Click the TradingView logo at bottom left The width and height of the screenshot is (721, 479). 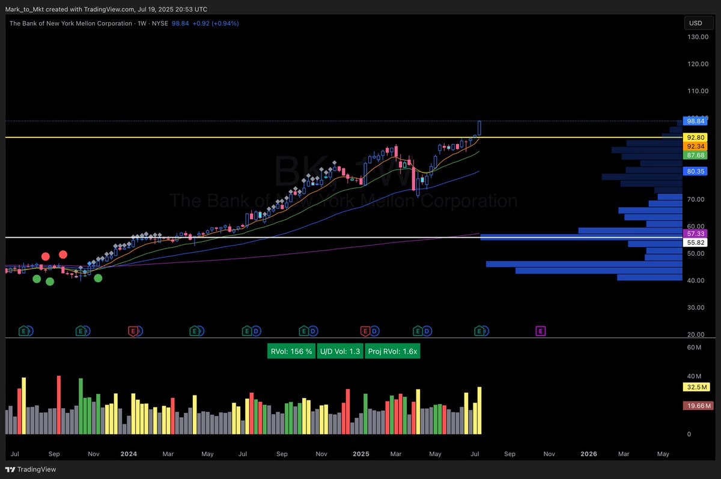point(31,469)
